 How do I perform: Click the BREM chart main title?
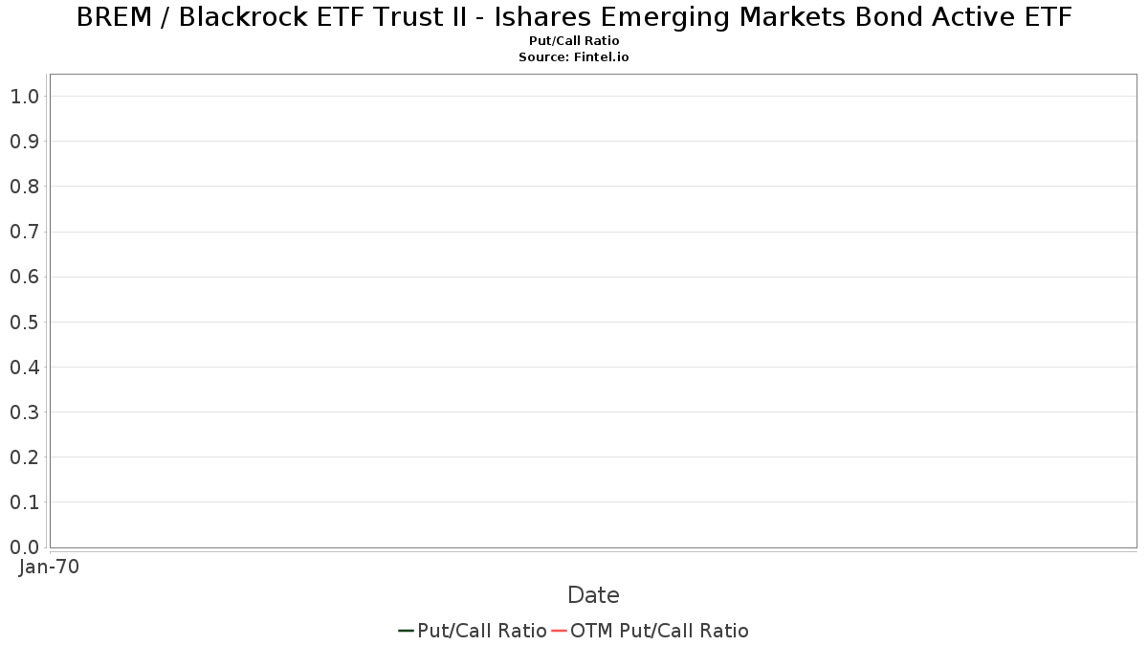[574, 17]
